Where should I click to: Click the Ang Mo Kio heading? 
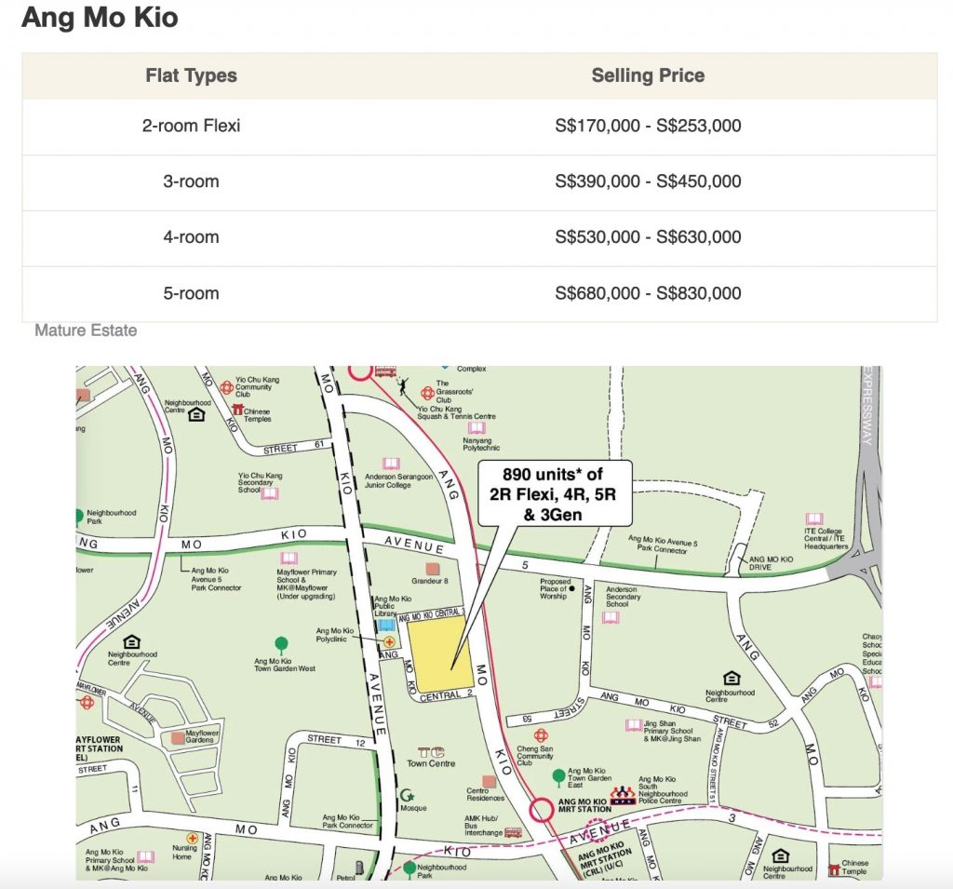[x=100, y=18]
